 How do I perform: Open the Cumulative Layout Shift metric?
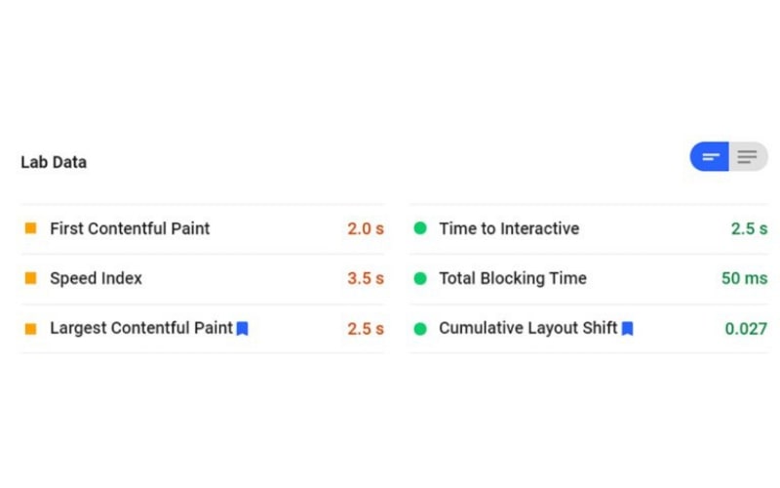tap(527, 329)
